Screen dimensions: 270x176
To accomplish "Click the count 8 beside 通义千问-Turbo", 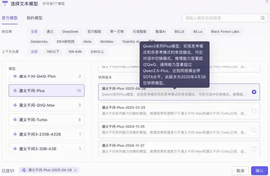I will click(80, 119).
